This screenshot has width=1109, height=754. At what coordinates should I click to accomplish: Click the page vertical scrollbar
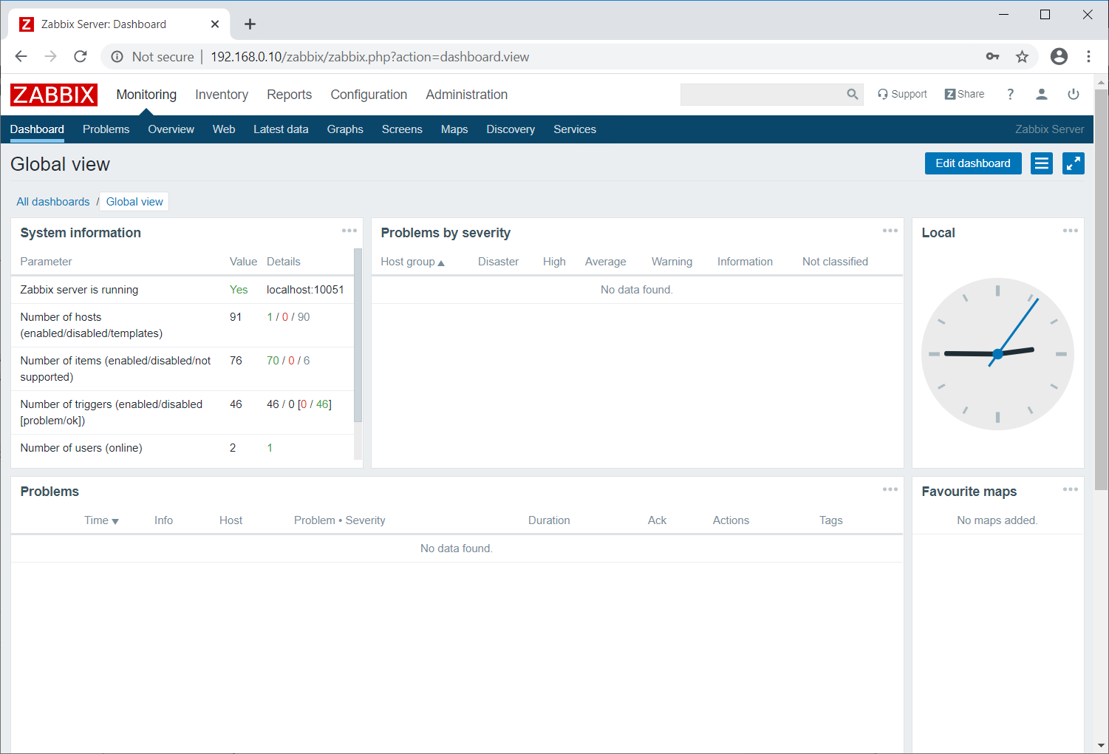tap(1101, 290)
